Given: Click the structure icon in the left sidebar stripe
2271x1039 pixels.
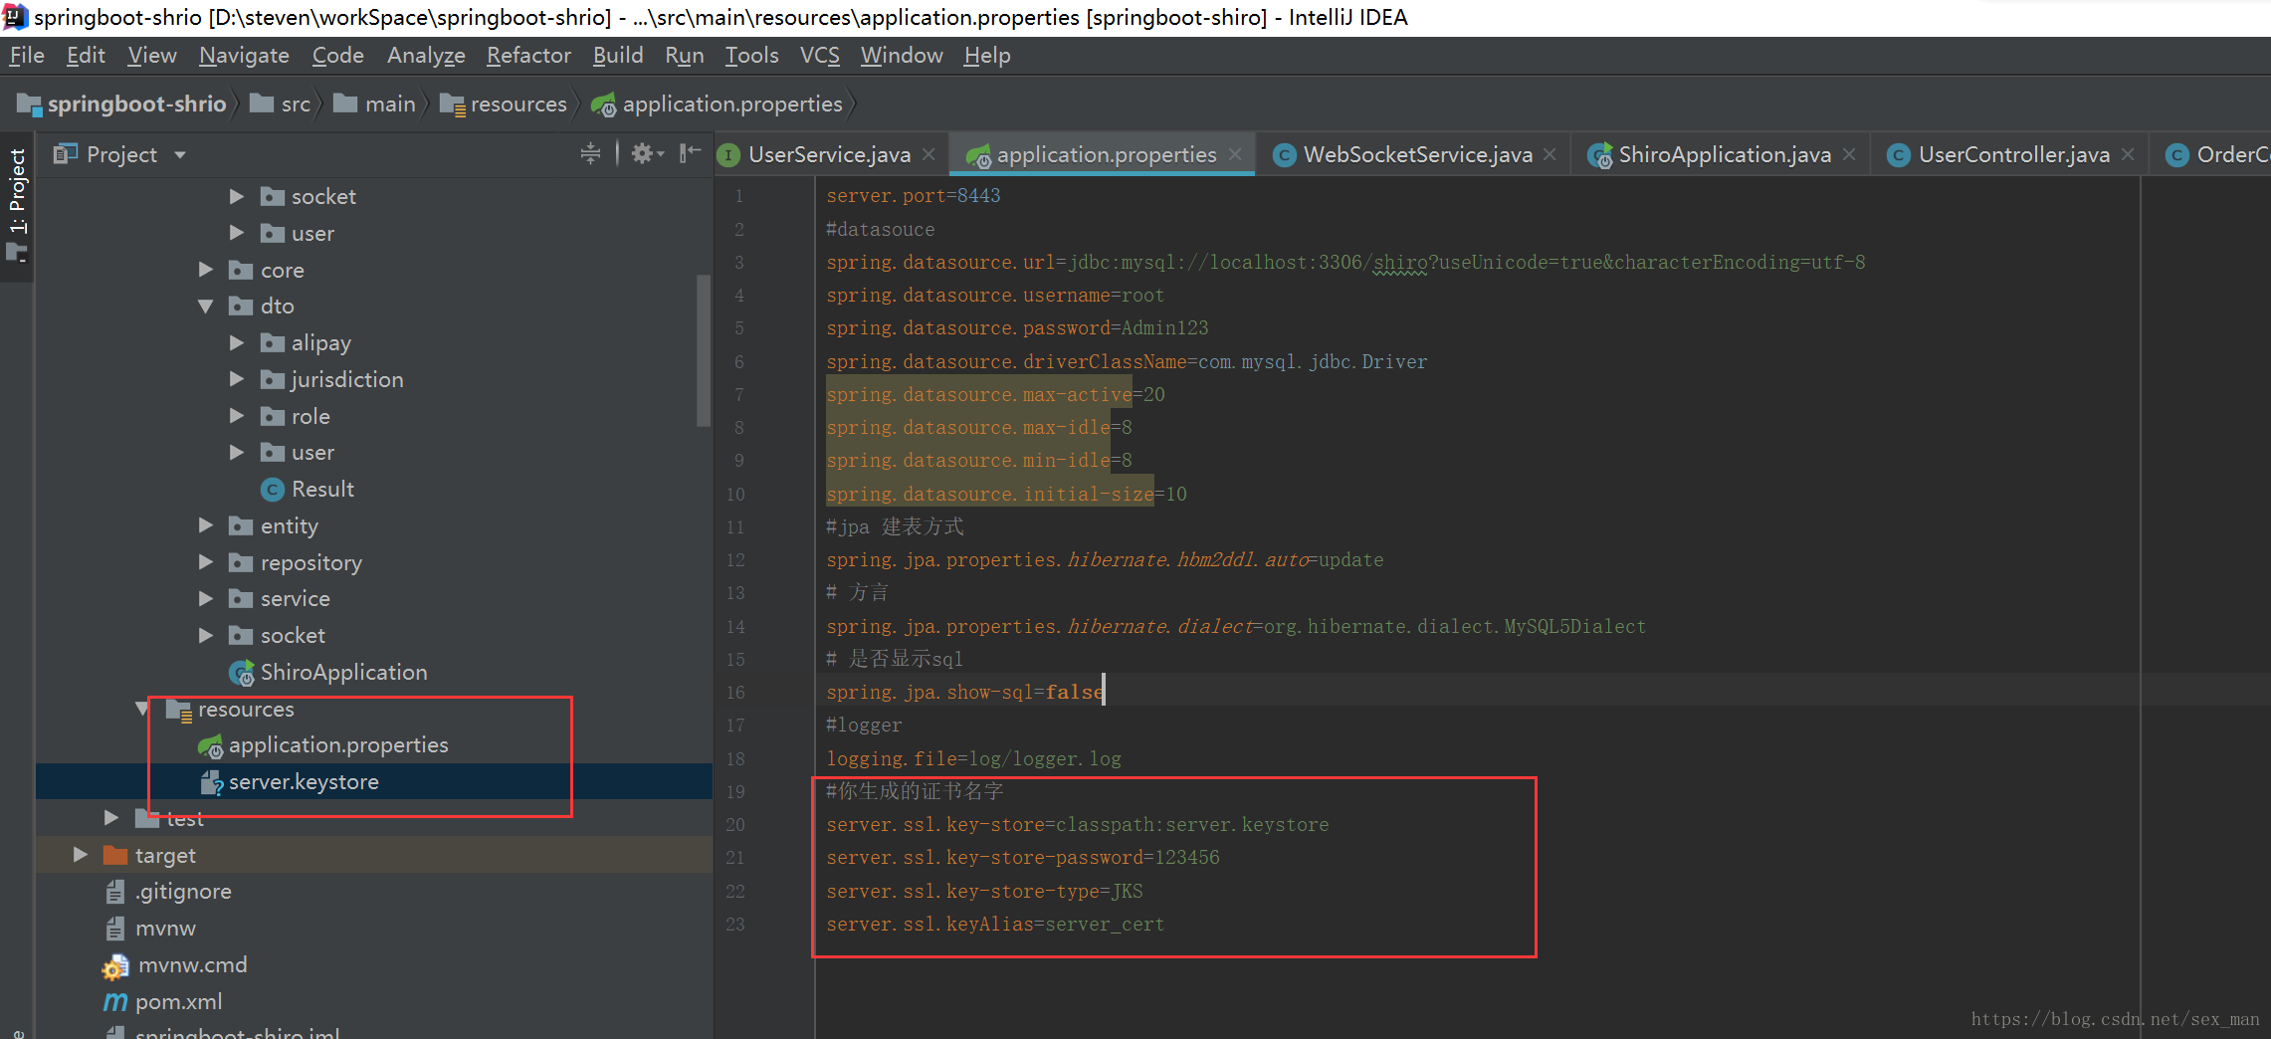Looking at the screenshot, I should click(x=17, y=252).
